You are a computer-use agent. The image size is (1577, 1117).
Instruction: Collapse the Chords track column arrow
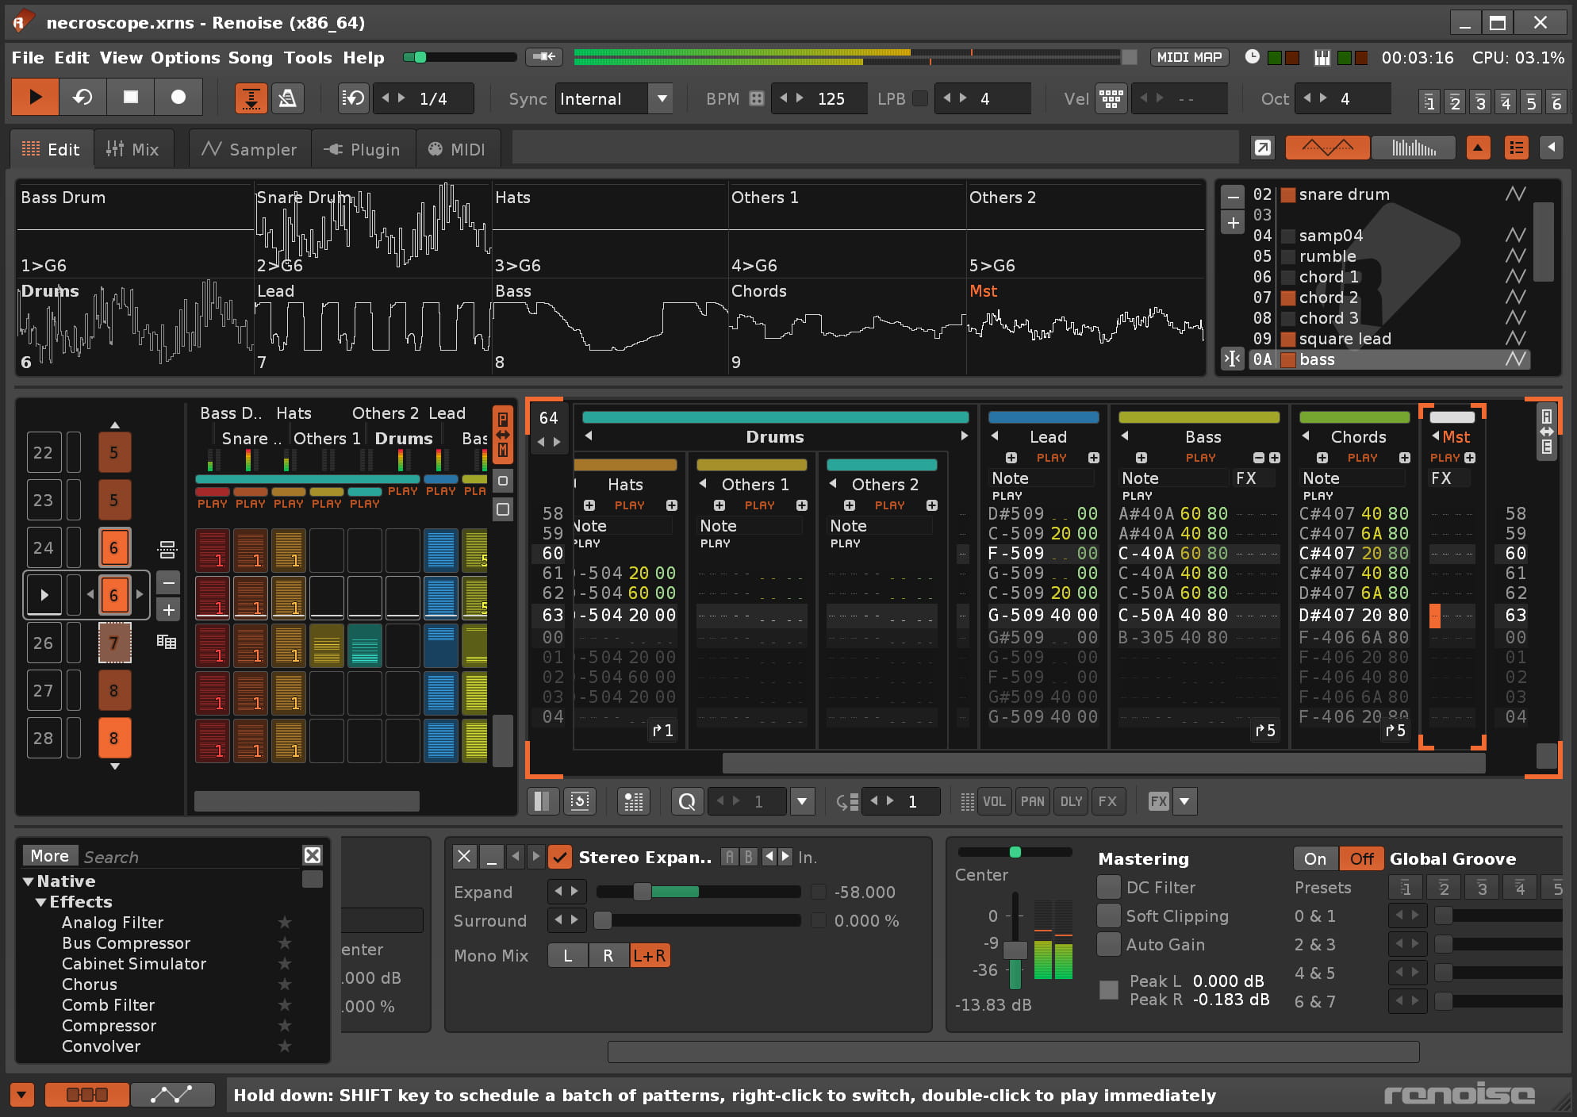click(1306, 436)
